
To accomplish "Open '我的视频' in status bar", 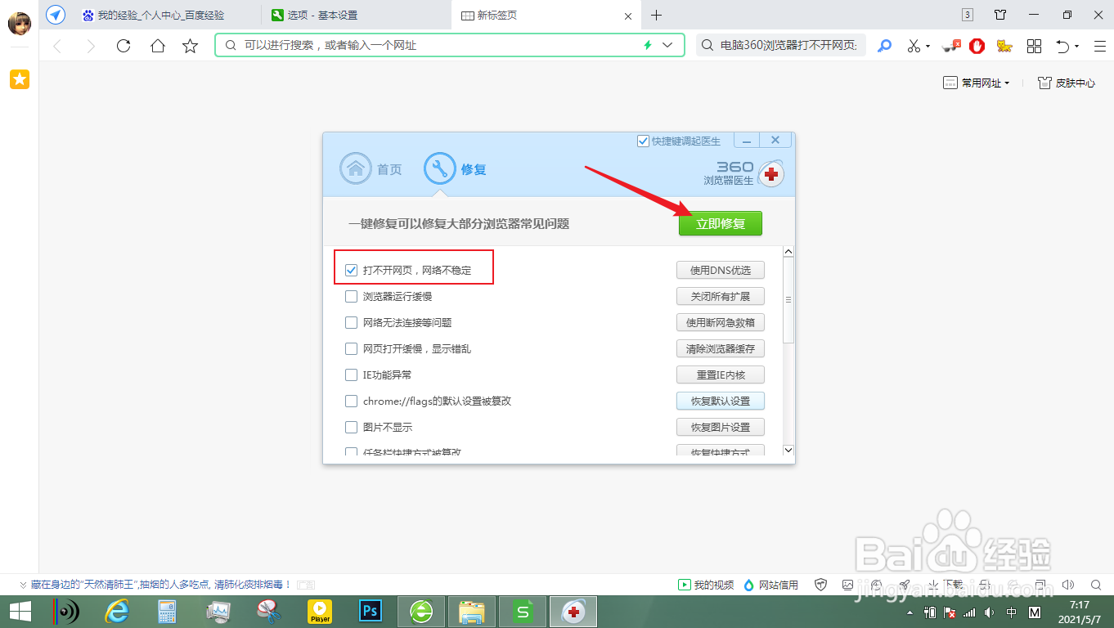I will click(706, 585).
